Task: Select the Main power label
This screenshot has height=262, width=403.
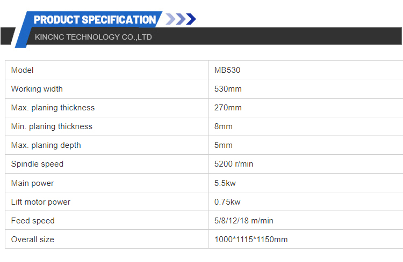Action: [32, 183]
